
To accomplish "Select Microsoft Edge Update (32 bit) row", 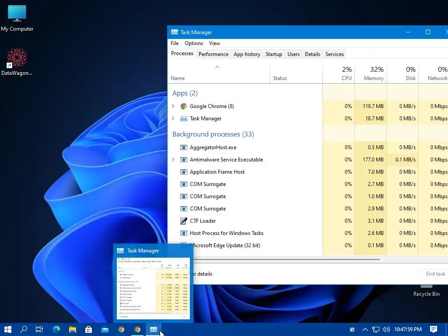I will click(308, 245).
